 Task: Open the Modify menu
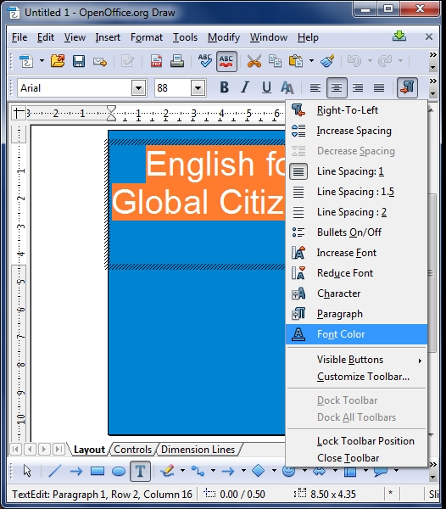click(x=224, y=37)
